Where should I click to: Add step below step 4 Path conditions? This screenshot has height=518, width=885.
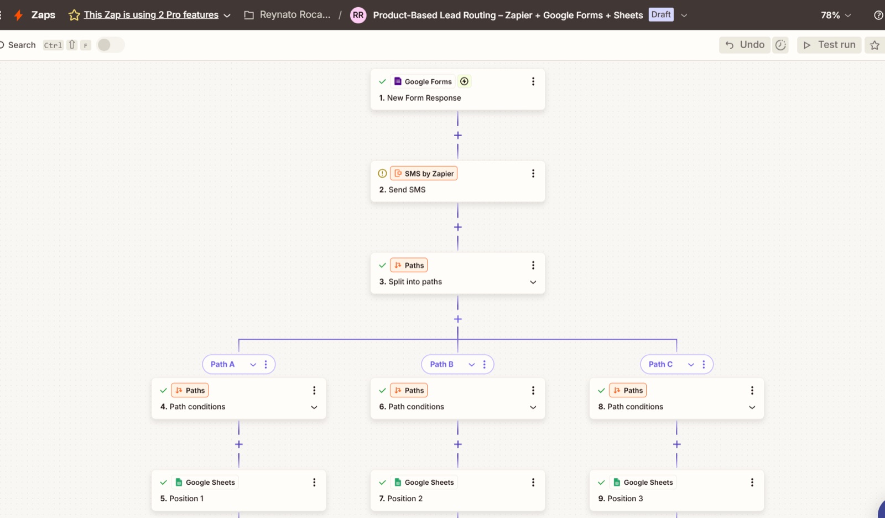point(239,444)
